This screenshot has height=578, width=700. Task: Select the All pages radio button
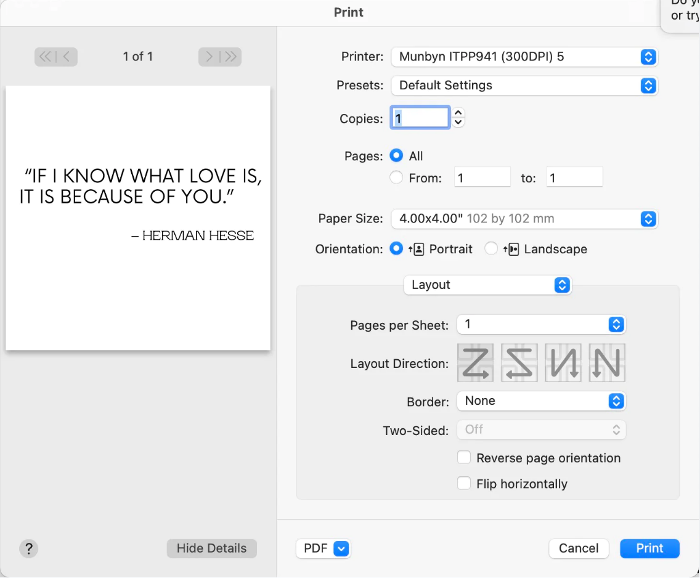[x=396, y=155]
